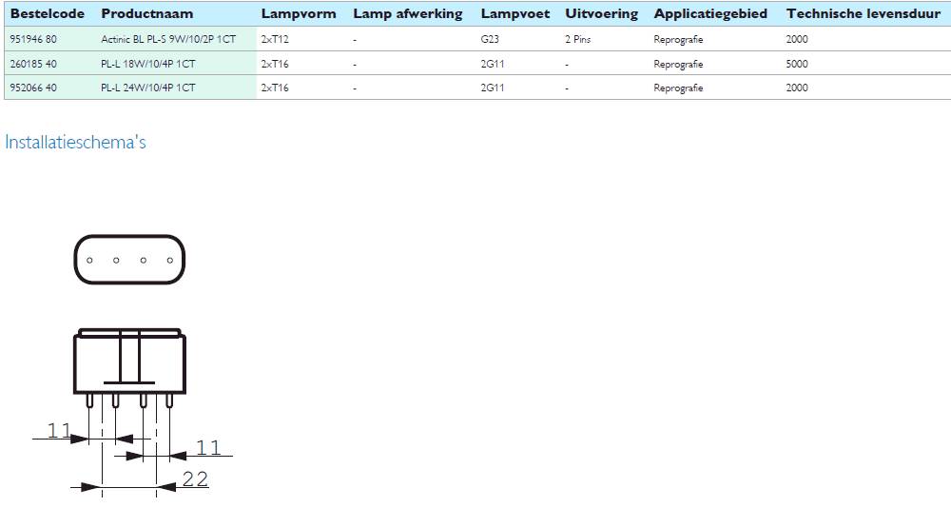Viewport: 951px width, 508px height.
Task: Click the lamp base side-view drawing
Action: pyautogui.click(x=128, y=361)
